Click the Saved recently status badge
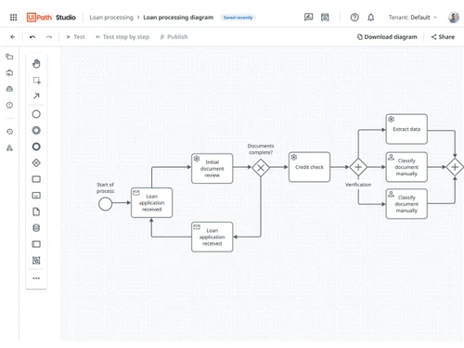This screenshot has width=464, height=348. [238, 18]
